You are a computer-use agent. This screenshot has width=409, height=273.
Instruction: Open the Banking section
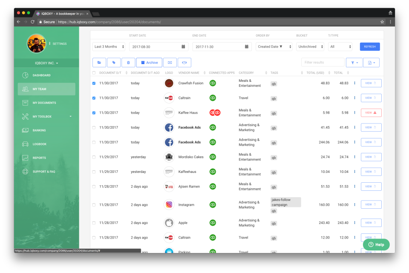38,130
